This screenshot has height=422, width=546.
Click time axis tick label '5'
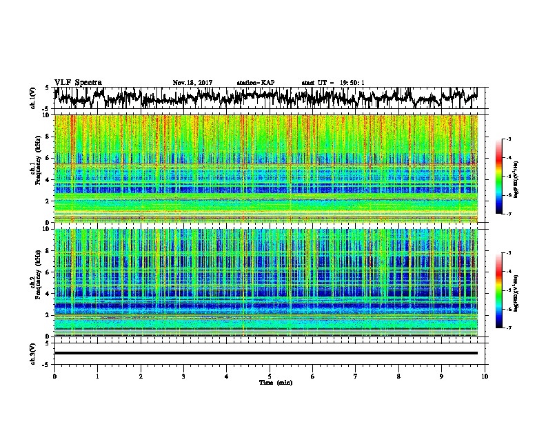(x=270, y=376)
